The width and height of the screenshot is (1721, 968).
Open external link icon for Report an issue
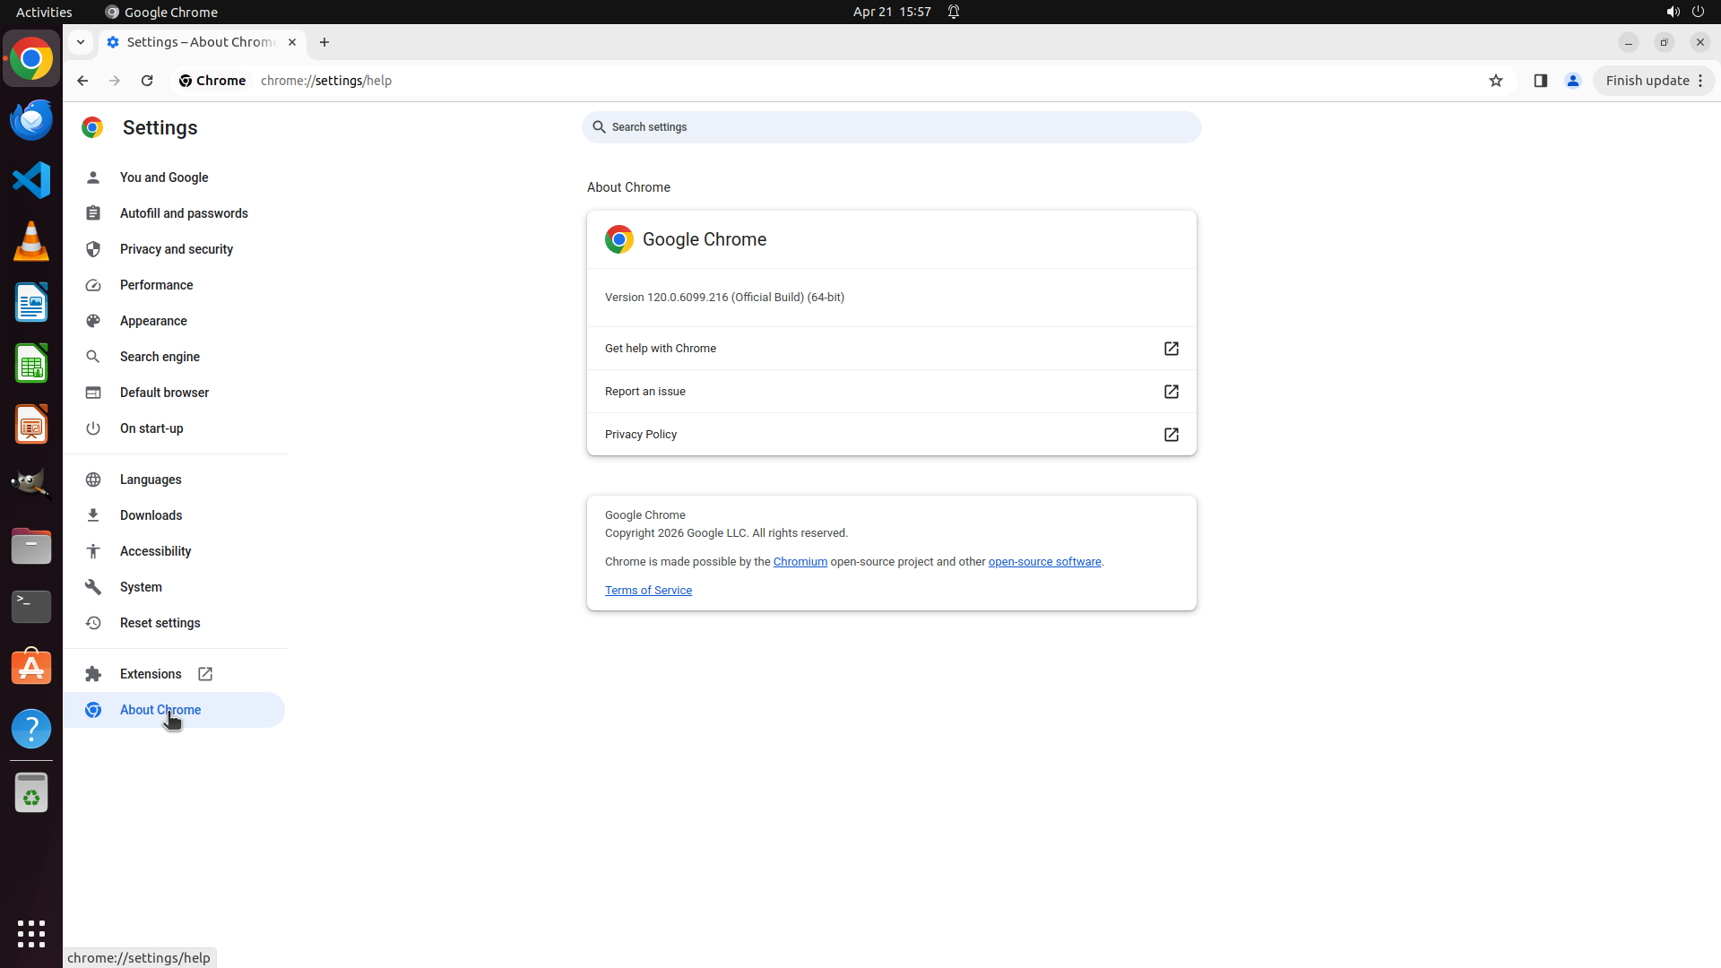1171,392
